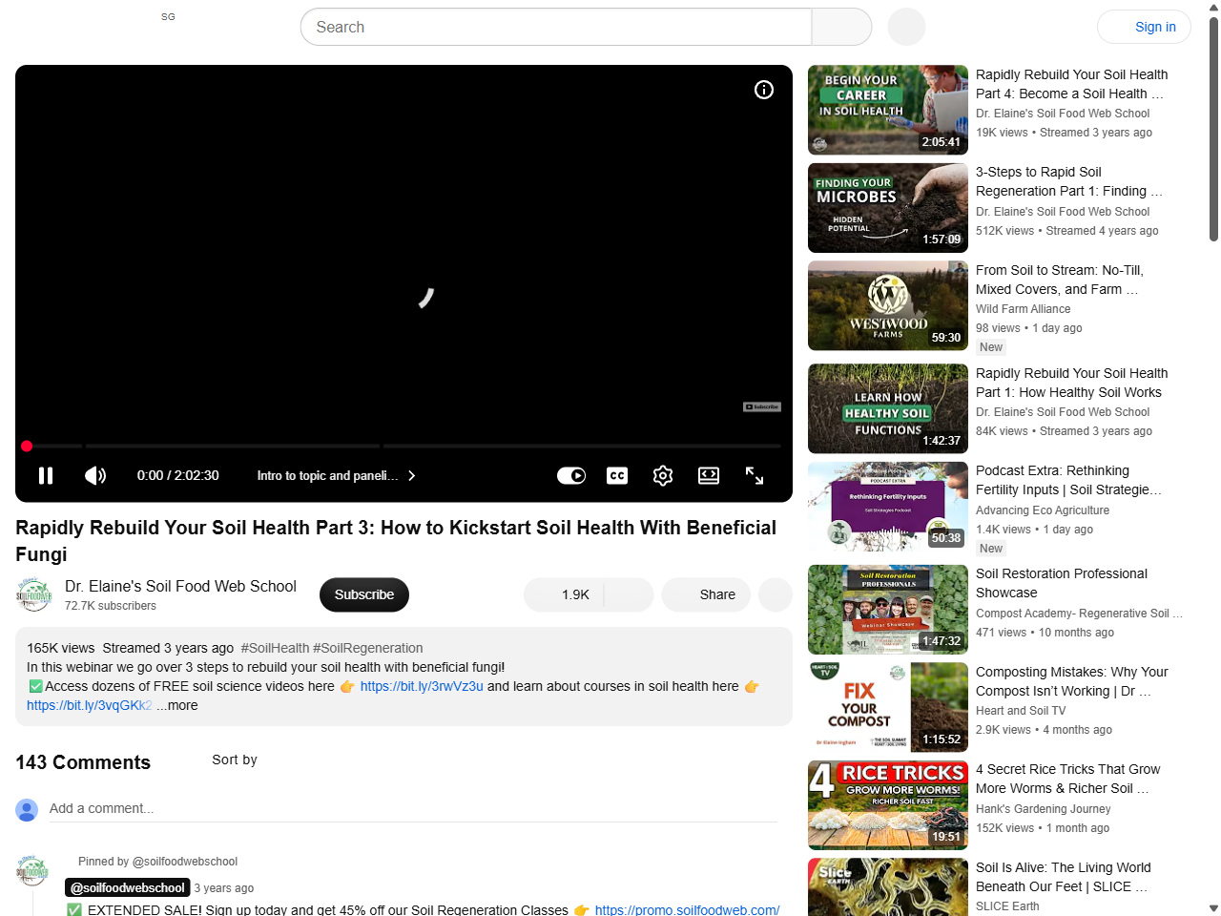The width and height of the screenshot is (1221, 916).
Task: Open 'Rapidly Rebuild Your Soil Health Part 1' title
Action: click(x=1071, y=383)
